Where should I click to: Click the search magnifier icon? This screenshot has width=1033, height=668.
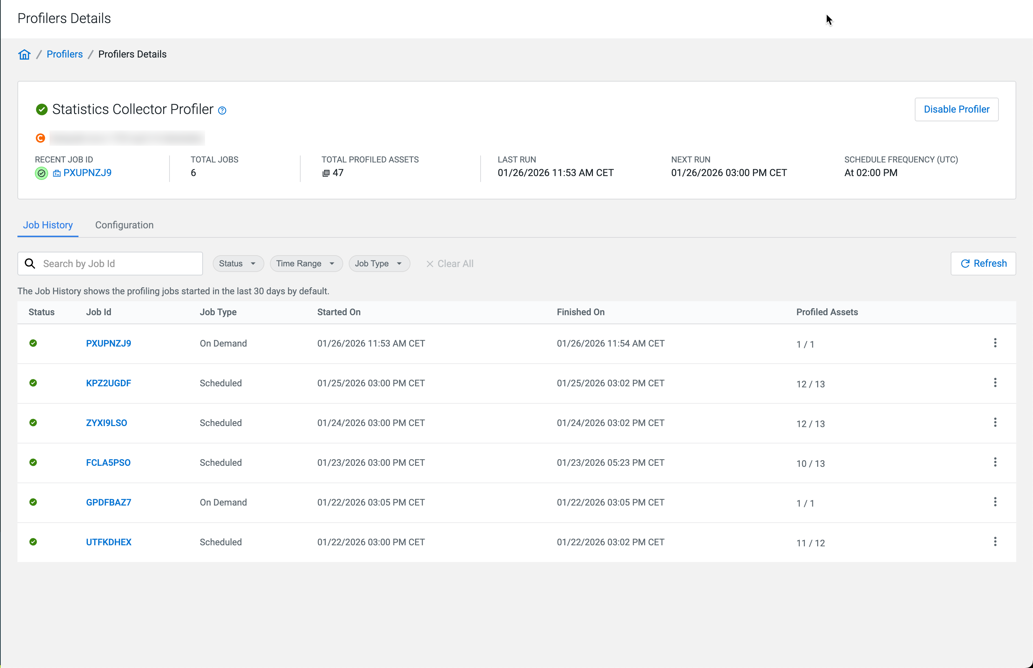pos(30,264)
